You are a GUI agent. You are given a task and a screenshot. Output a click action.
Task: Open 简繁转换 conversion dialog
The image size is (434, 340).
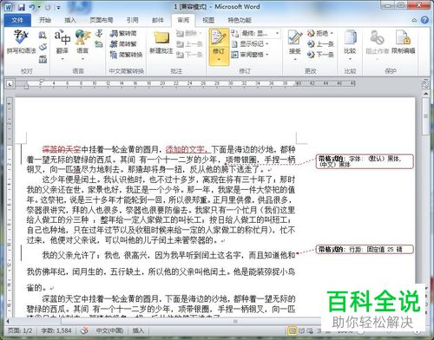tap(126, 55)
